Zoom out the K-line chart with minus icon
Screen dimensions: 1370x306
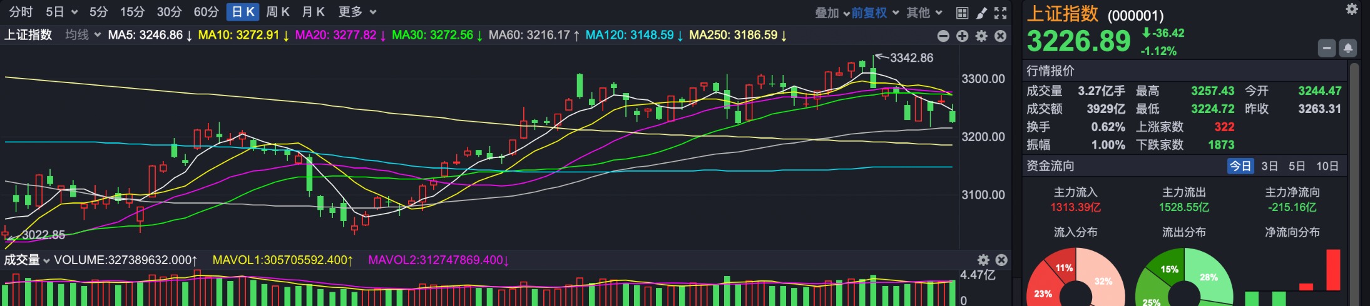point(943,36)
